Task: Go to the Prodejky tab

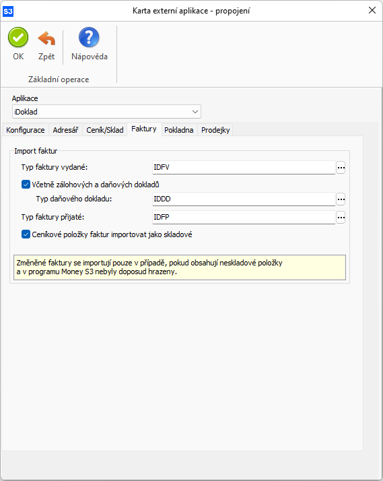Action: 215,130
